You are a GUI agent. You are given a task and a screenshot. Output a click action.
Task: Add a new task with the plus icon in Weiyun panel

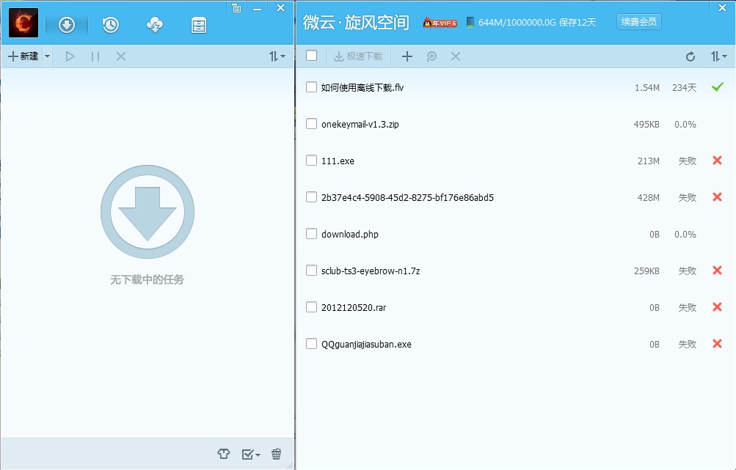[407, 56]
